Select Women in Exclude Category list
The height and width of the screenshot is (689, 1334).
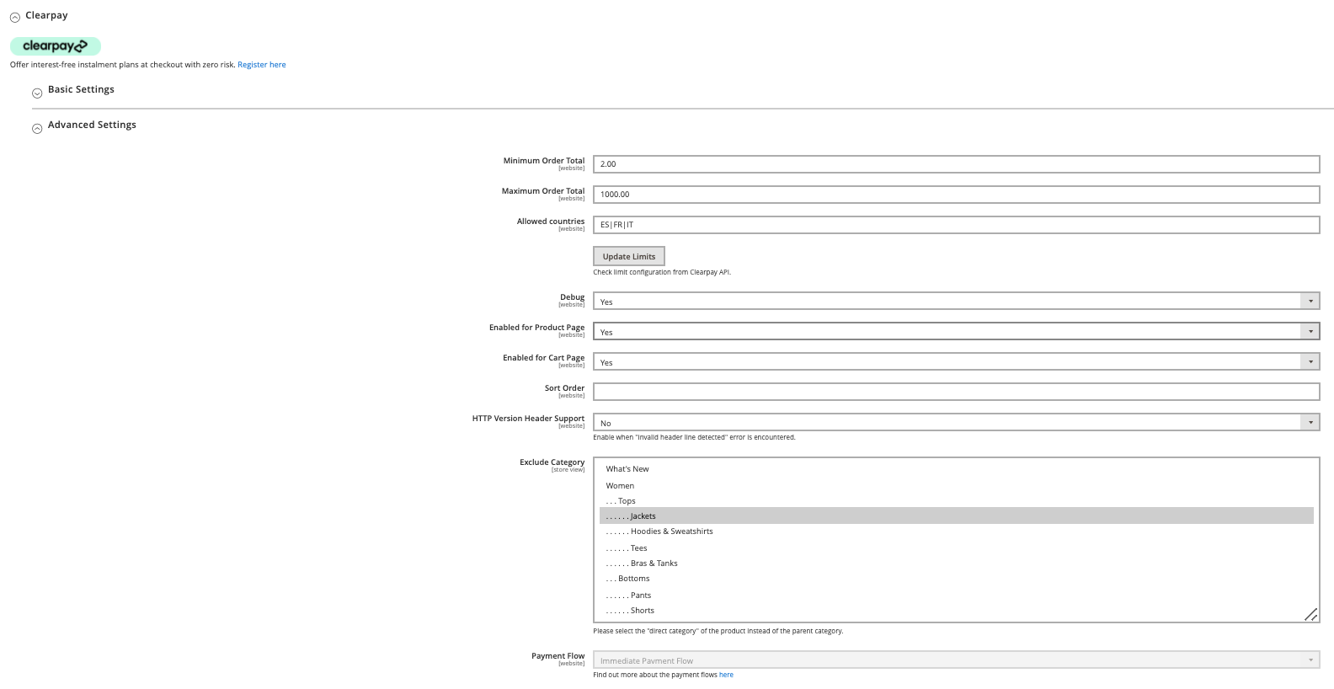956,486
